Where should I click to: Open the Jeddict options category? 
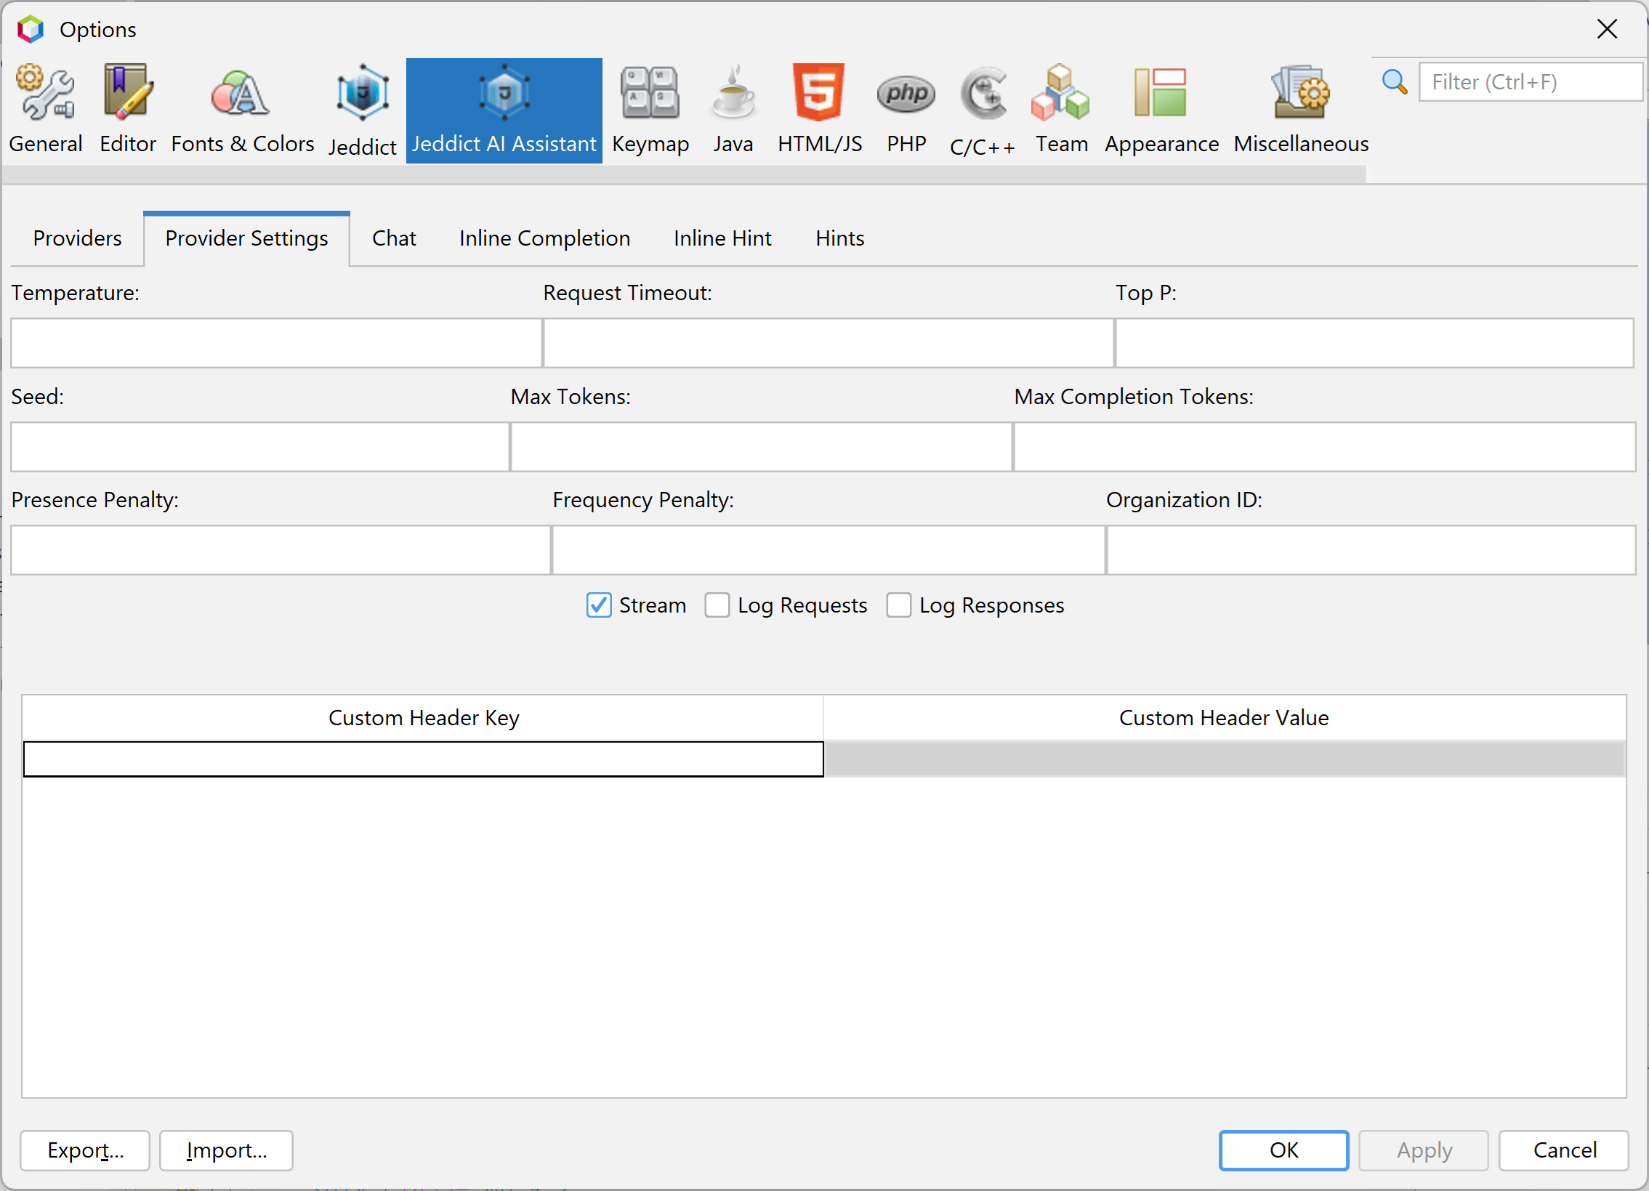(x=362, y=109)
